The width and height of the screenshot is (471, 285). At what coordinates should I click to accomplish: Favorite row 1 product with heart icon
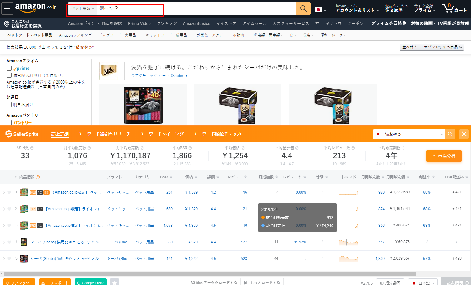[9, 192]
